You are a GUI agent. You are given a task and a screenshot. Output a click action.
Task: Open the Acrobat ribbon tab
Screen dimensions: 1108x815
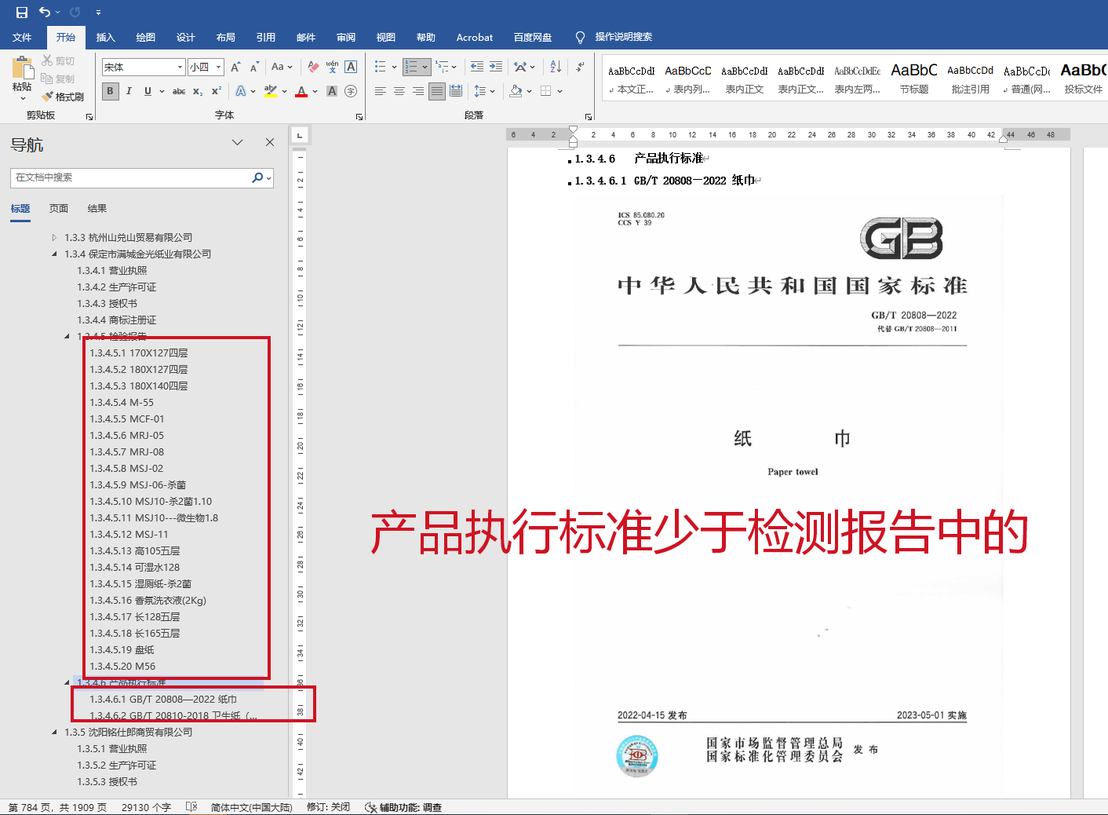[475, 37]
